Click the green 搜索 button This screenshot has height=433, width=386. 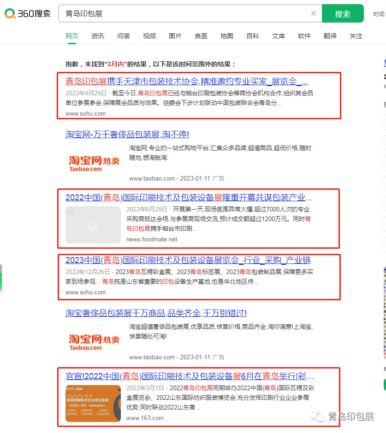343,13
